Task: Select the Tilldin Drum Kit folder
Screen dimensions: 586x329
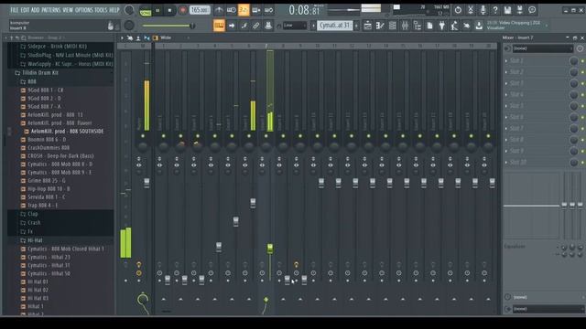Action: tap(40, 73)
